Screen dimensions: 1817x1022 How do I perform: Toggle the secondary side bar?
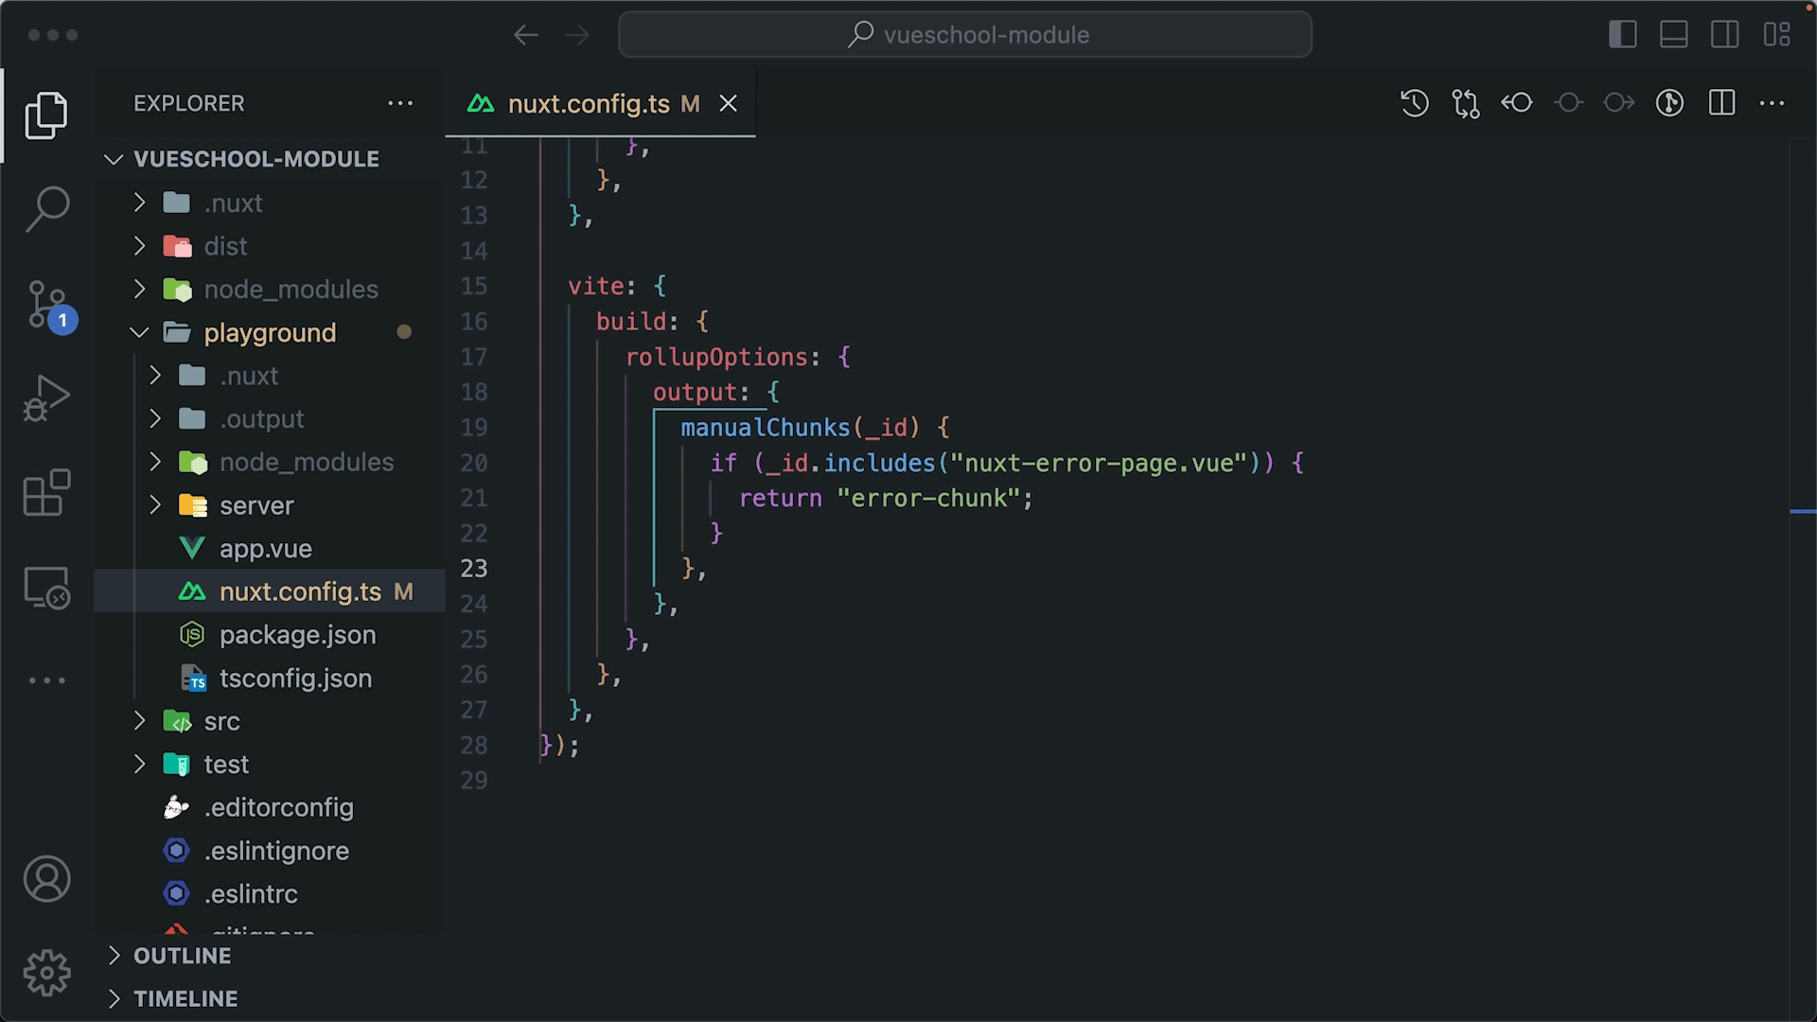click(x=1725, y=35)
